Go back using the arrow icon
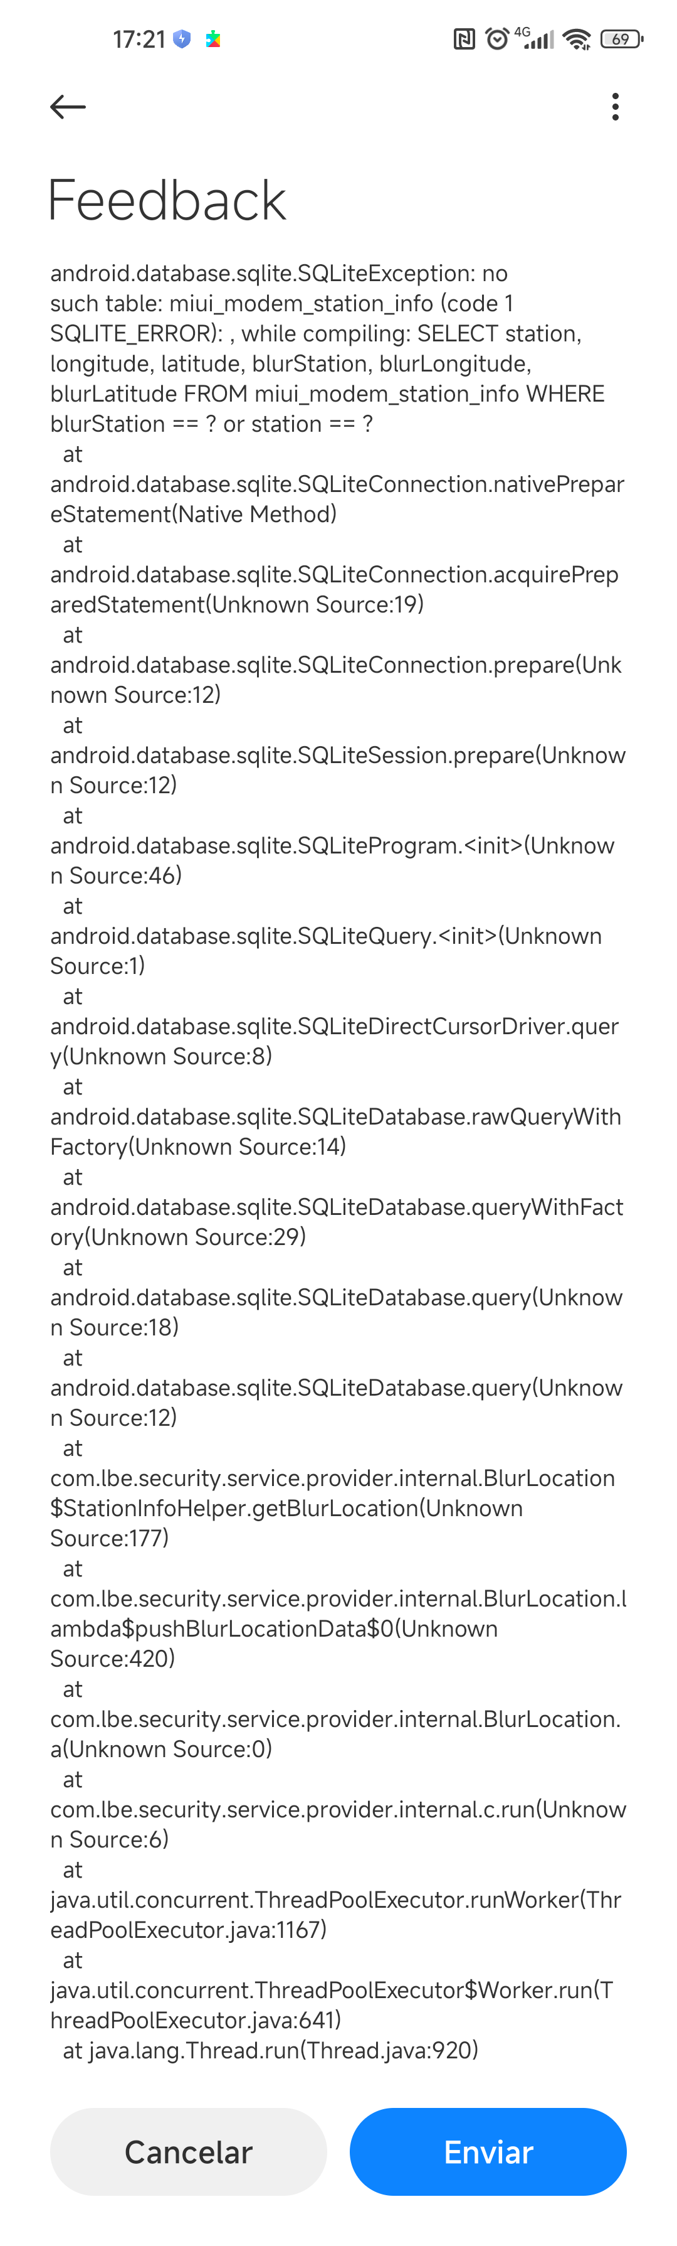Viewport: 677px width, 2246px height. [x=68, y=107]
